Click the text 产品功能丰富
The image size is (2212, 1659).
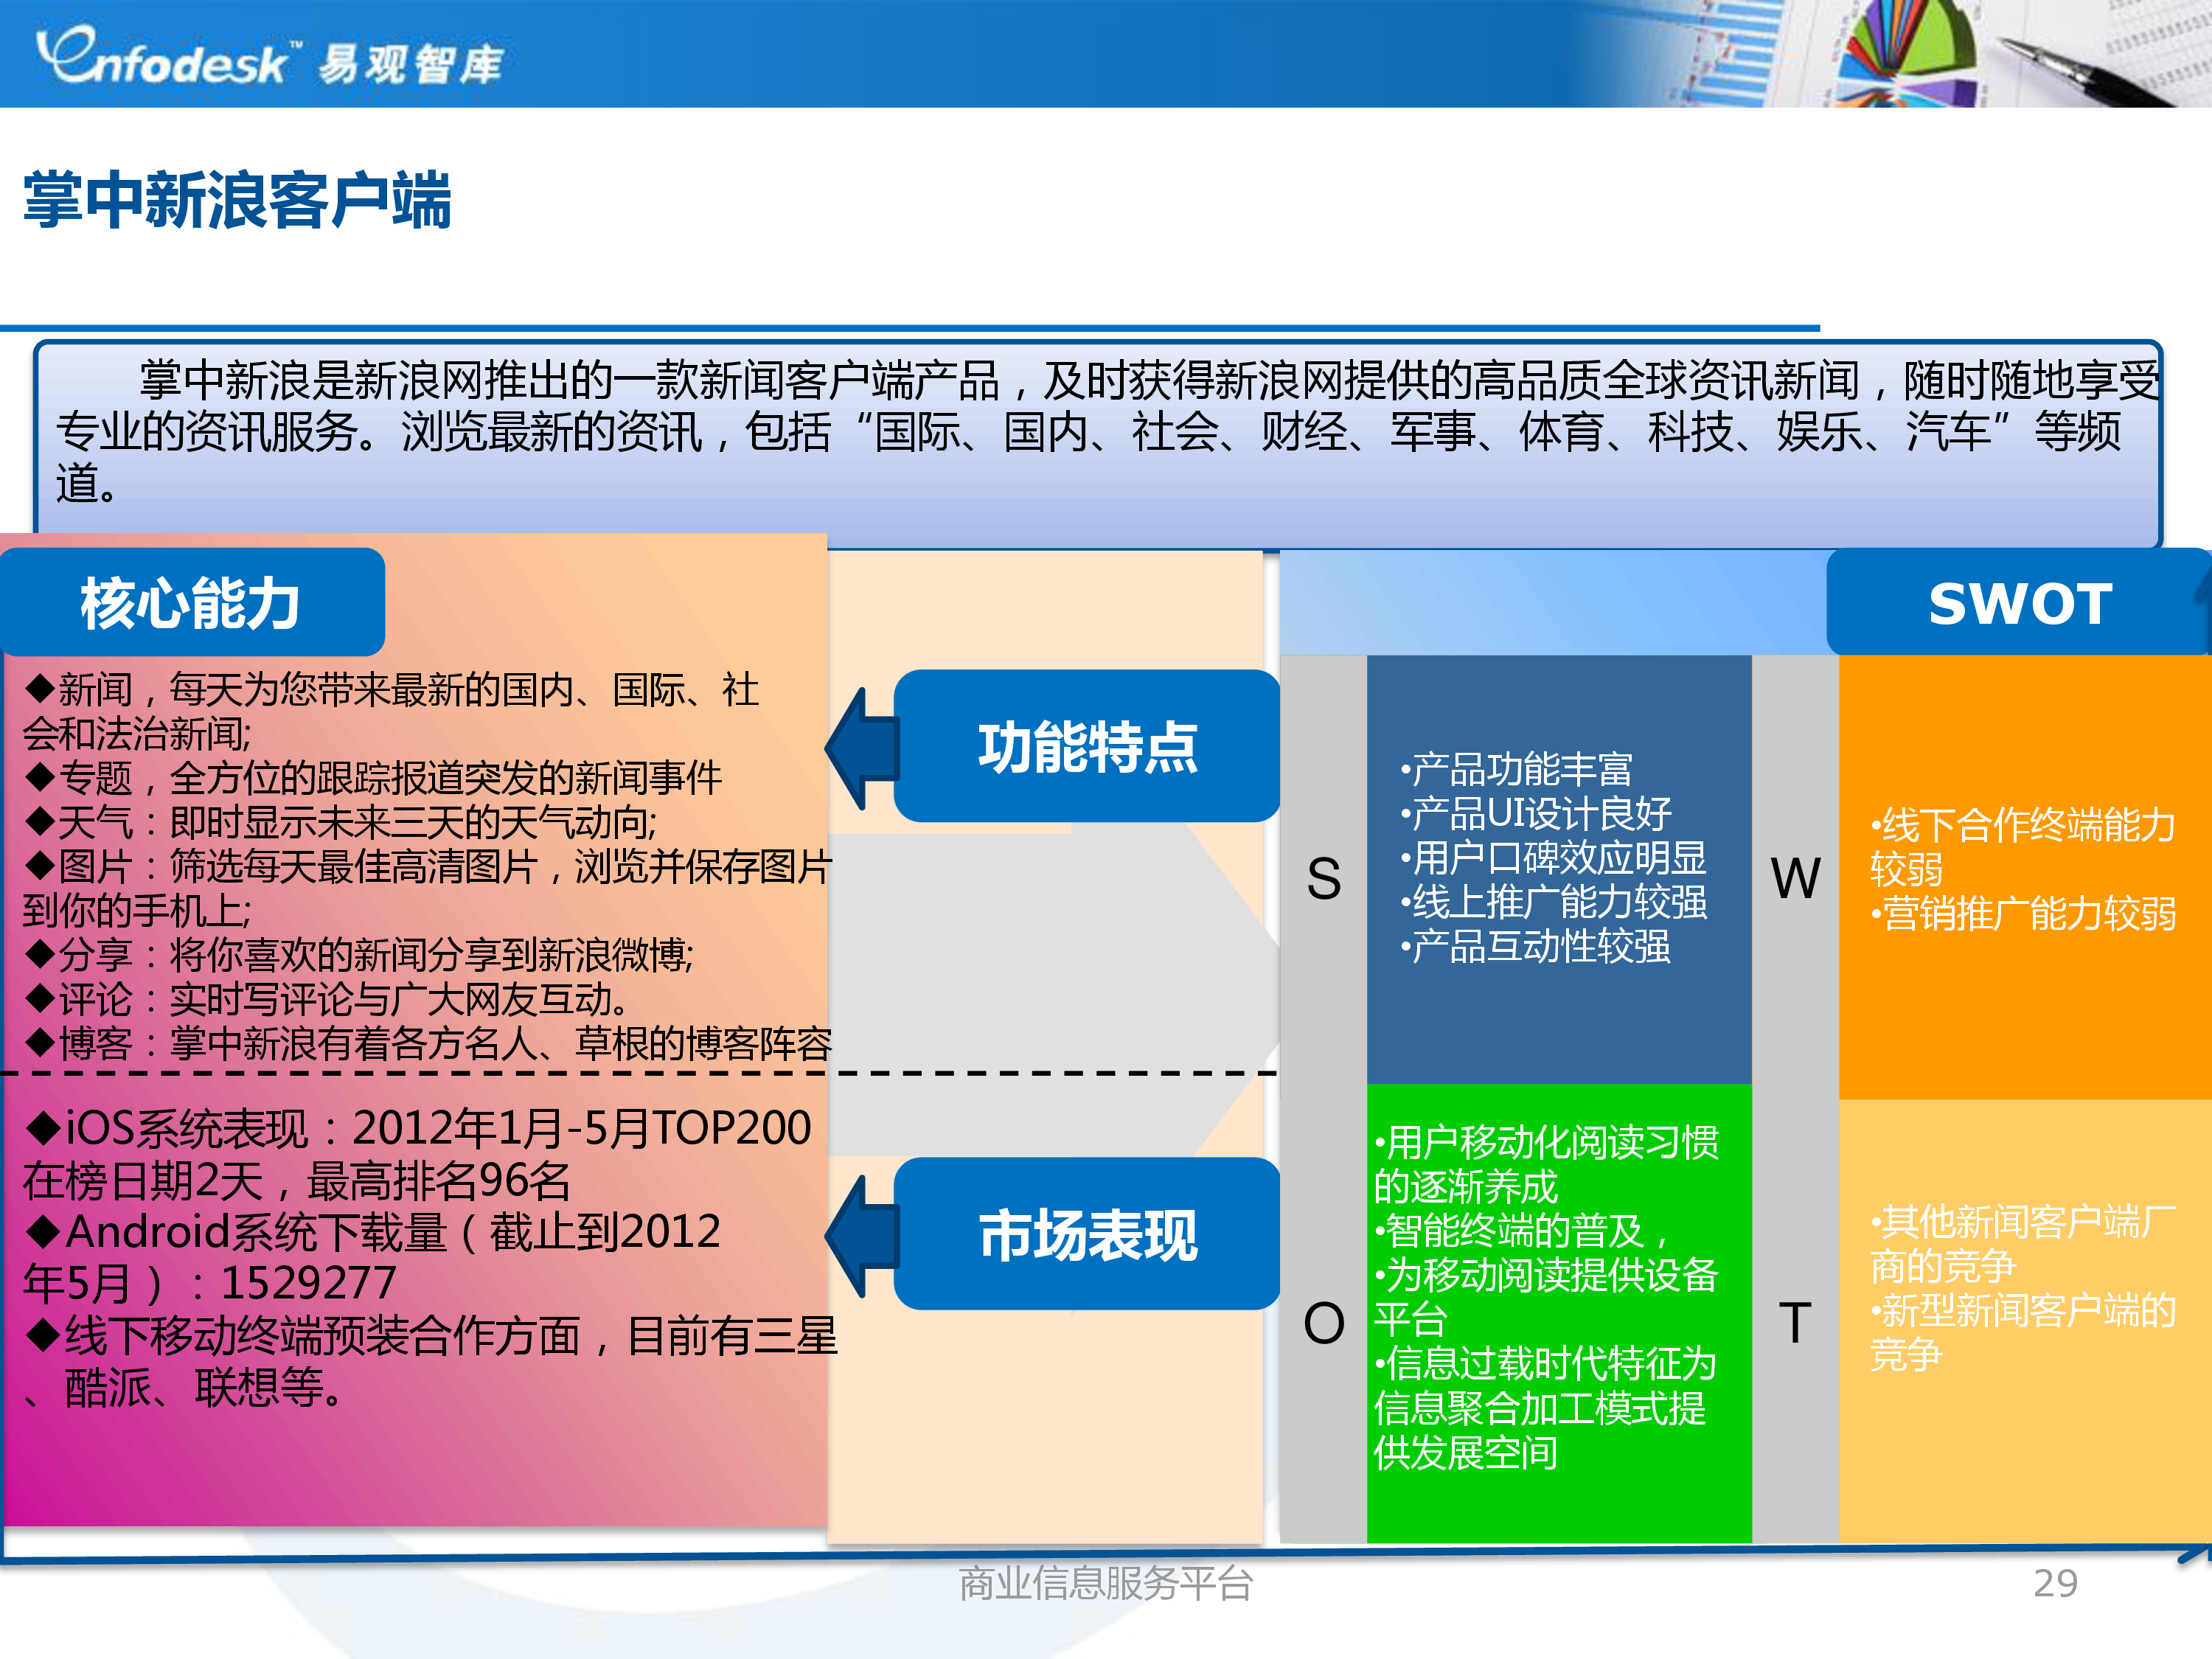pos(1516,769)
